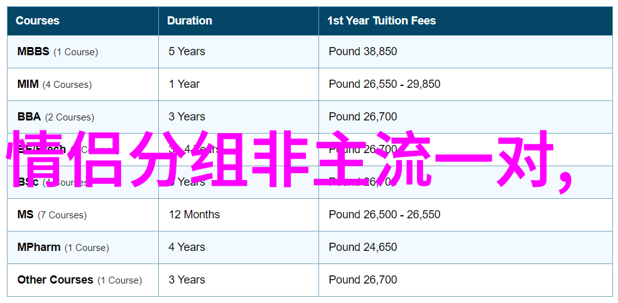Click the '(7 Courses)' count beside MS
The image size is (618, 303).
(x=62, y=215)
